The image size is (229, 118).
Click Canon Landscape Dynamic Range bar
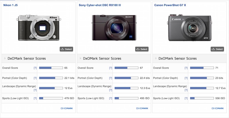coord(202,88)
